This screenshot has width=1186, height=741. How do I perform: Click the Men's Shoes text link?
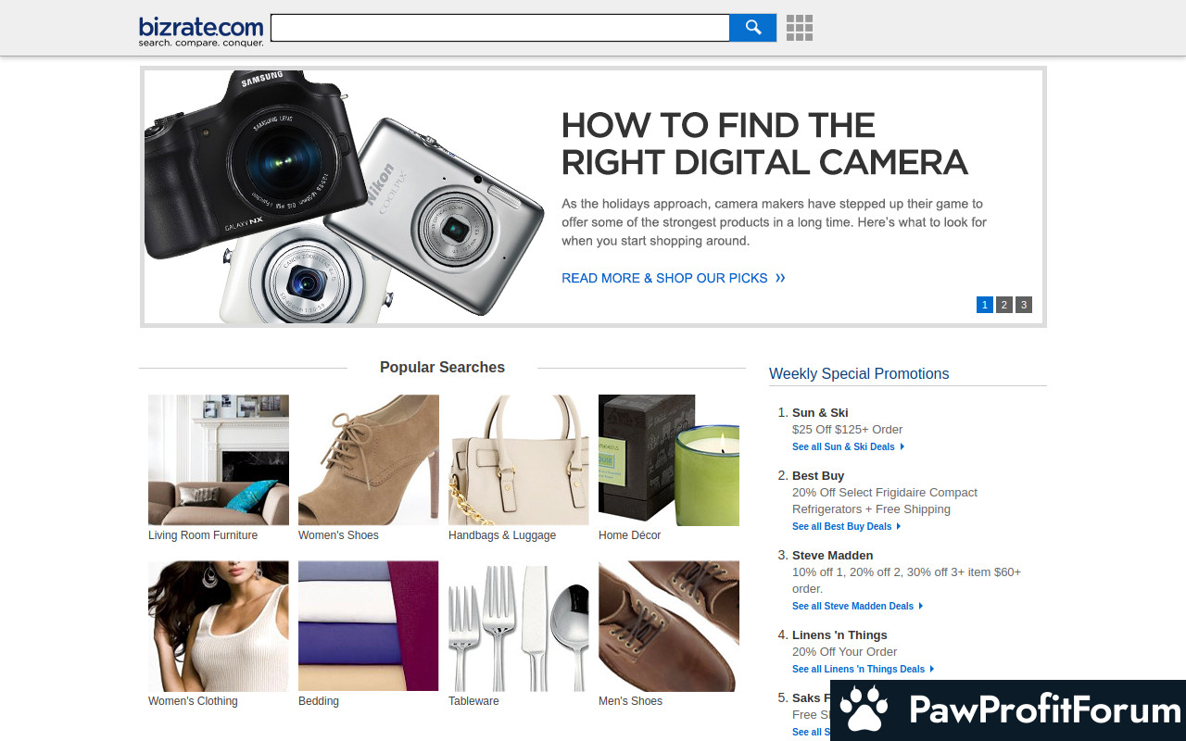click(x=630, y=701)
